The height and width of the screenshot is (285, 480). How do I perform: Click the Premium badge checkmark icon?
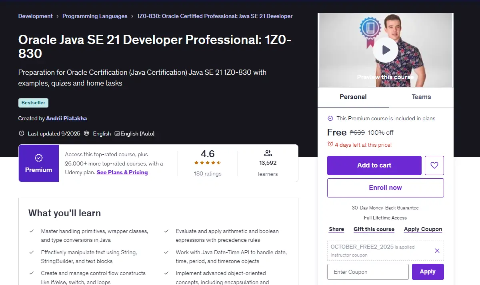click(39, 158)
